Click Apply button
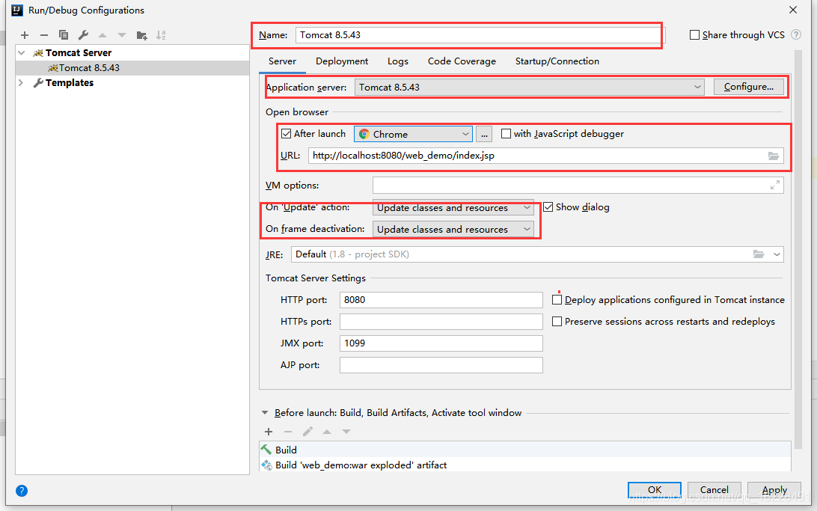The image size is (817, 511). click(774, 489)
